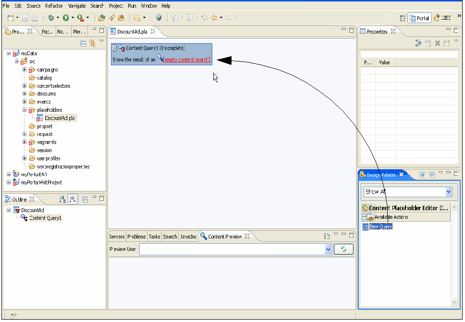Collapse the placeholders folder
465x322 pixels.
pyautogui.click(x=24, y=109)
